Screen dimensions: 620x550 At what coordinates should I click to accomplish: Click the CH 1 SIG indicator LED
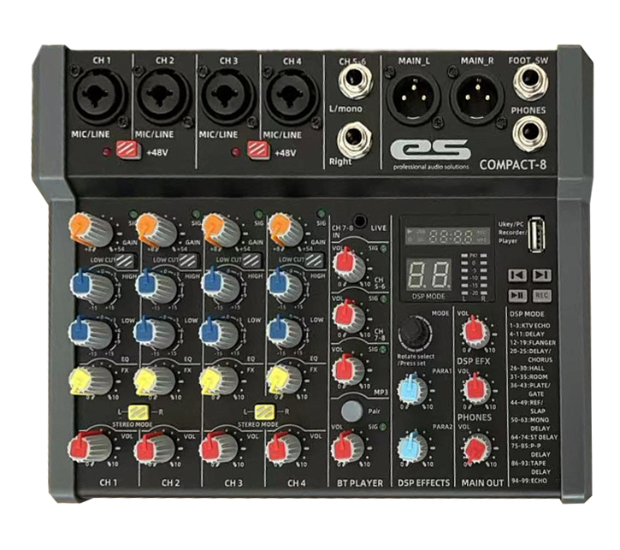point(133,214)
